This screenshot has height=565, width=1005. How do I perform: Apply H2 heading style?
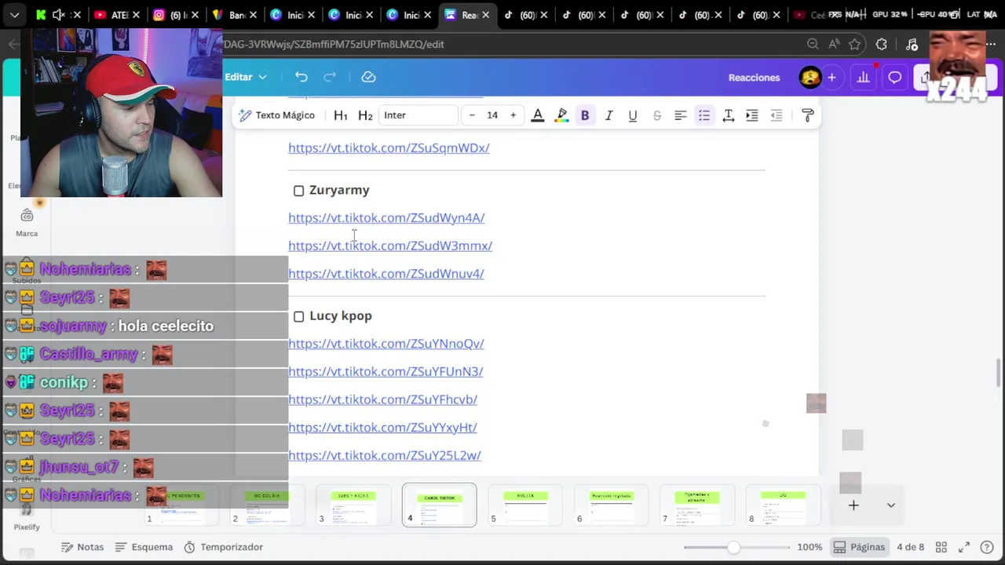click(365, 115)
